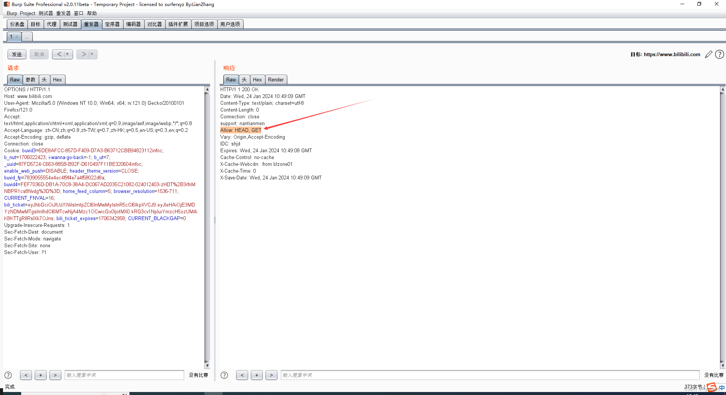726x395 pixels.
Task: Click response pane scroll down arrow
Action: [722, 366]
